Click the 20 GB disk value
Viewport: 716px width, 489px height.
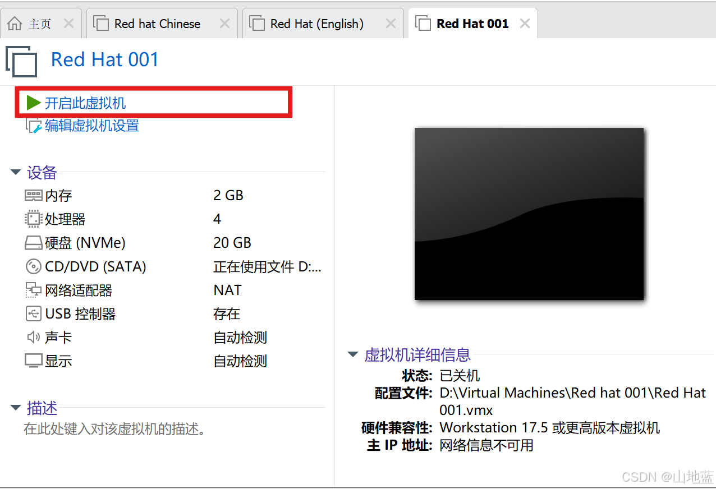[232, 243]
